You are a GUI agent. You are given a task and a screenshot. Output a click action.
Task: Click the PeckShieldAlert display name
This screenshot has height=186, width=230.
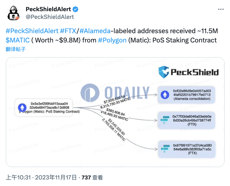[48, 9]
